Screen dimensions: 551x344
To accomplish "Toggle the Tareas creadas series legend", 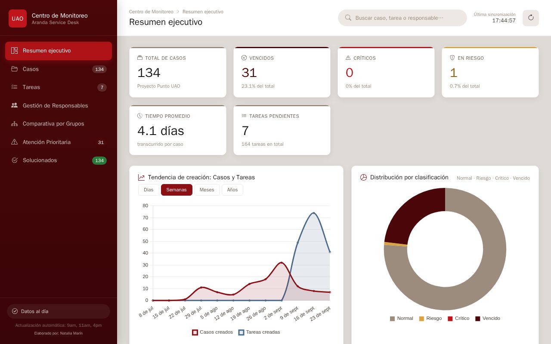I will tap(259, 332).
